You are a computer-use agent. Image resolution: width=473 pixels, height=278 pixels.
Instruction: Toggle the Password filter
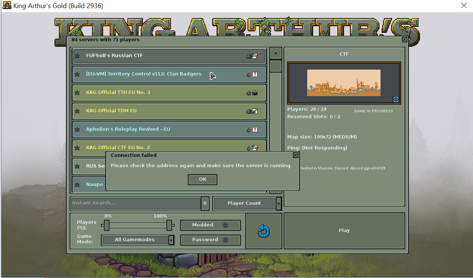210,240
